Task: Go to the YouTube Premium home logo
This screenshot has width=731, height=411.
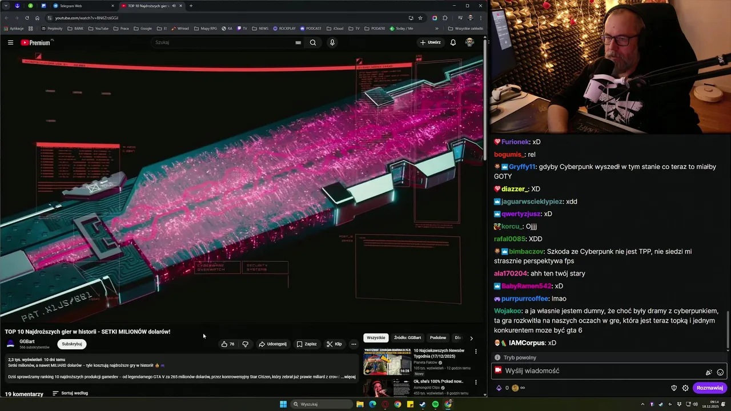Action: (x=37, y=43)
